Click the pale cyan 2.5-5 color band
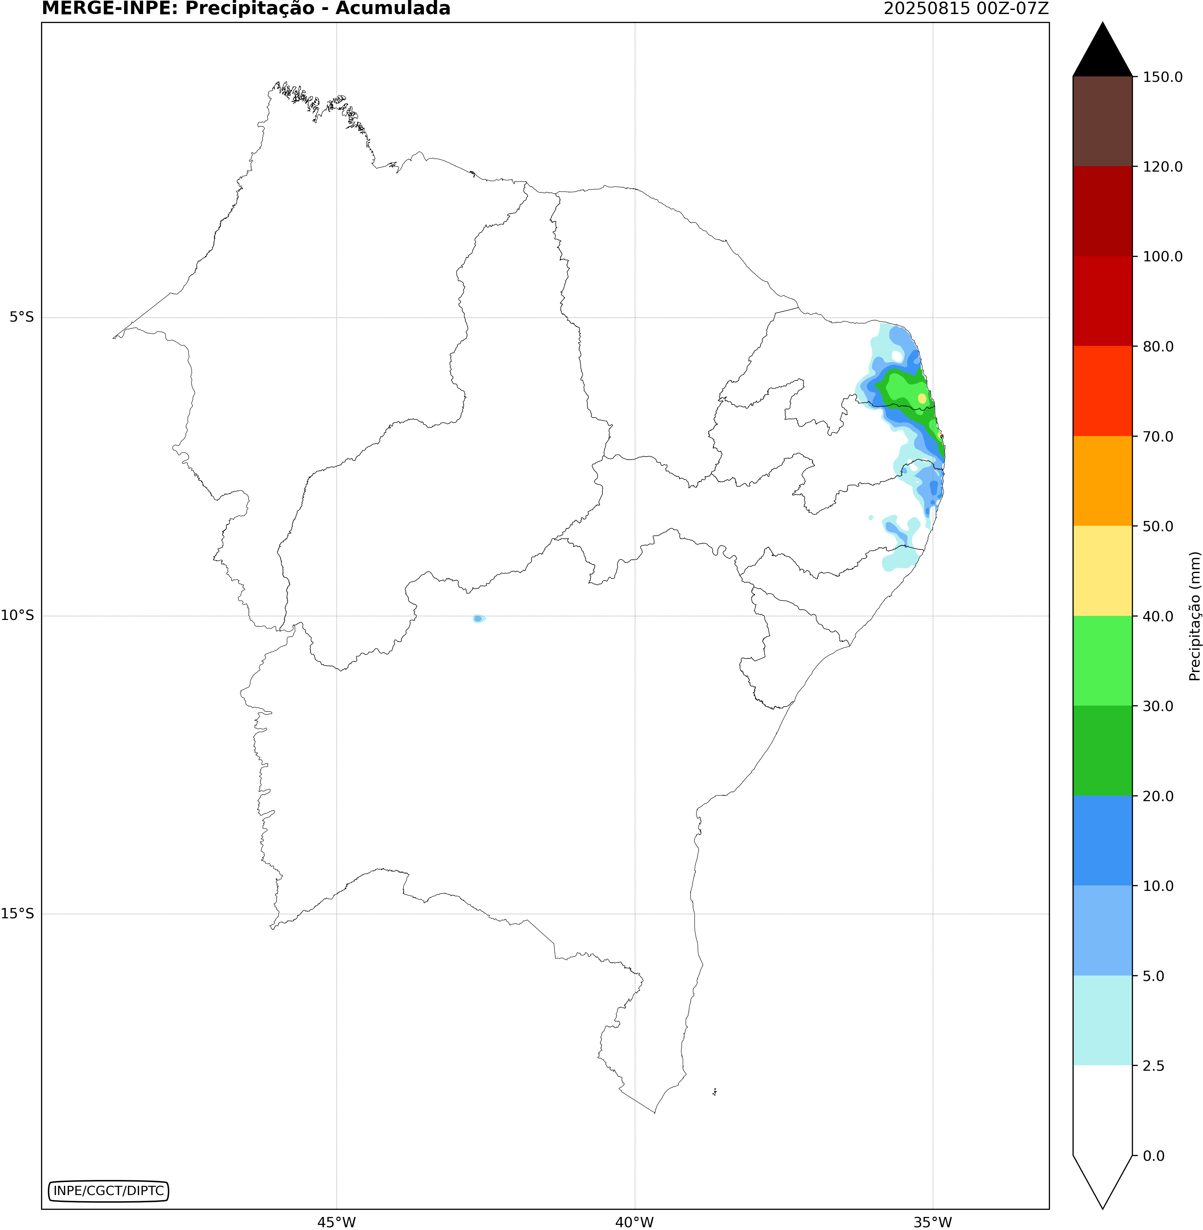The width and height of the screenshot is (1203, 1230). point(1102,1020)
